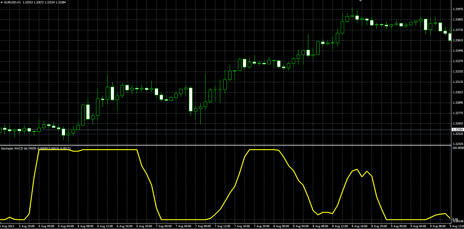The width and height of the screenshot is (464, 229).
Task: Click the 1.33375 price scale label
Action: (458, 61)
